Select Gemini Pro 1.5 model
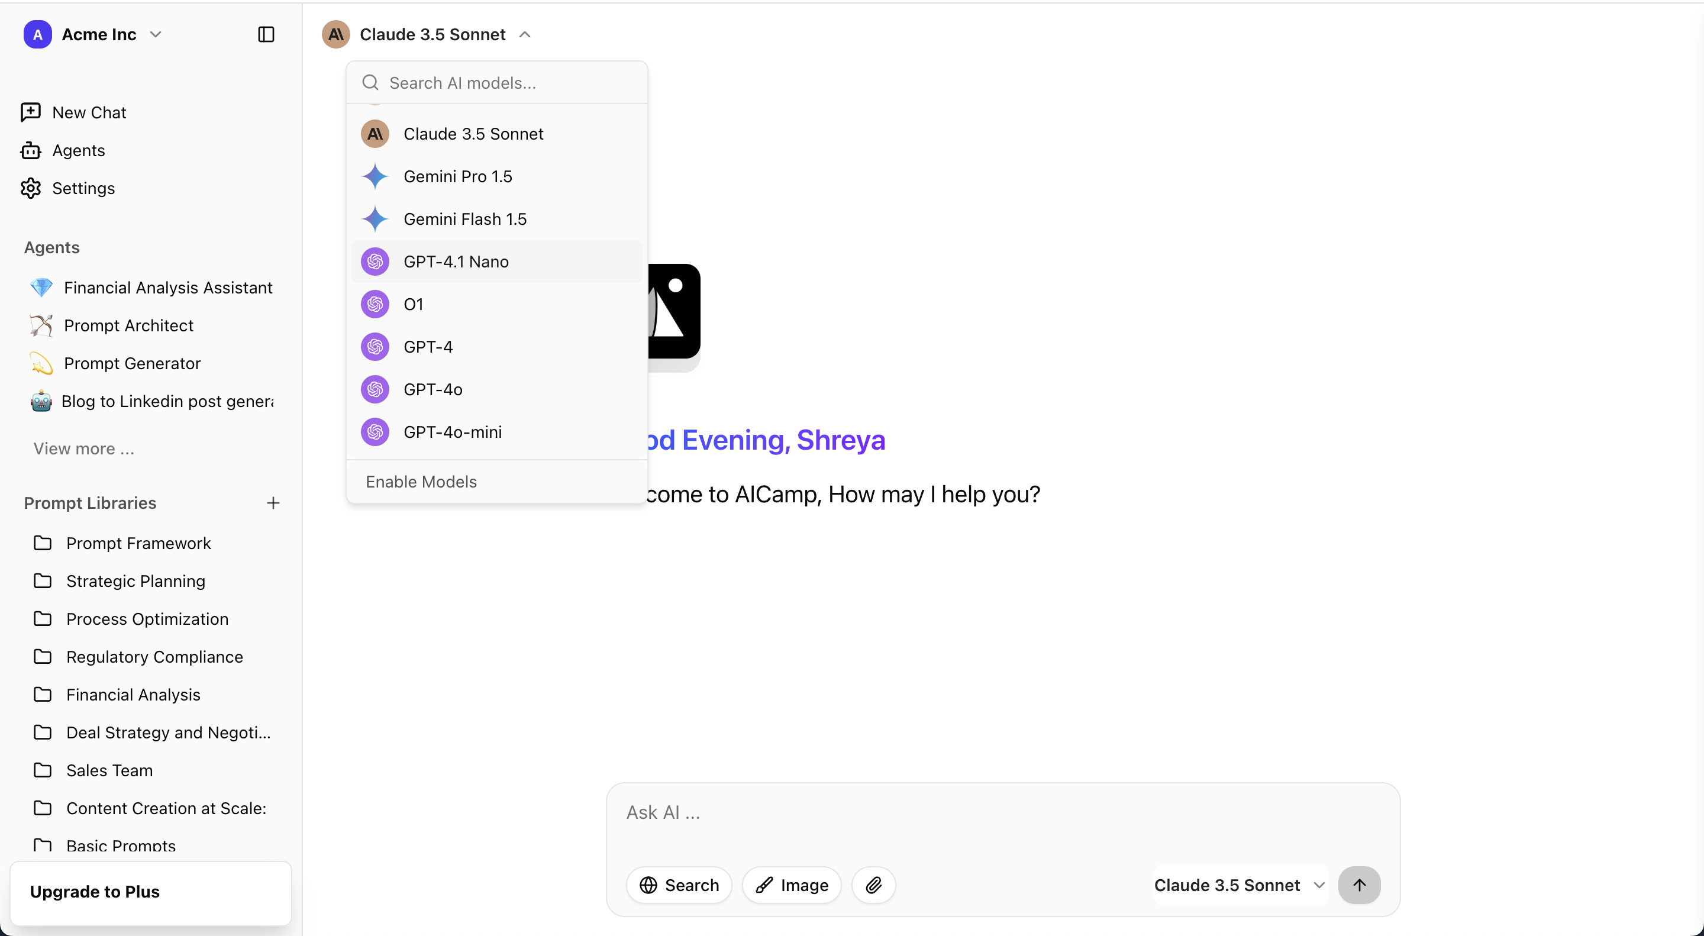 (x=497, y=176)
